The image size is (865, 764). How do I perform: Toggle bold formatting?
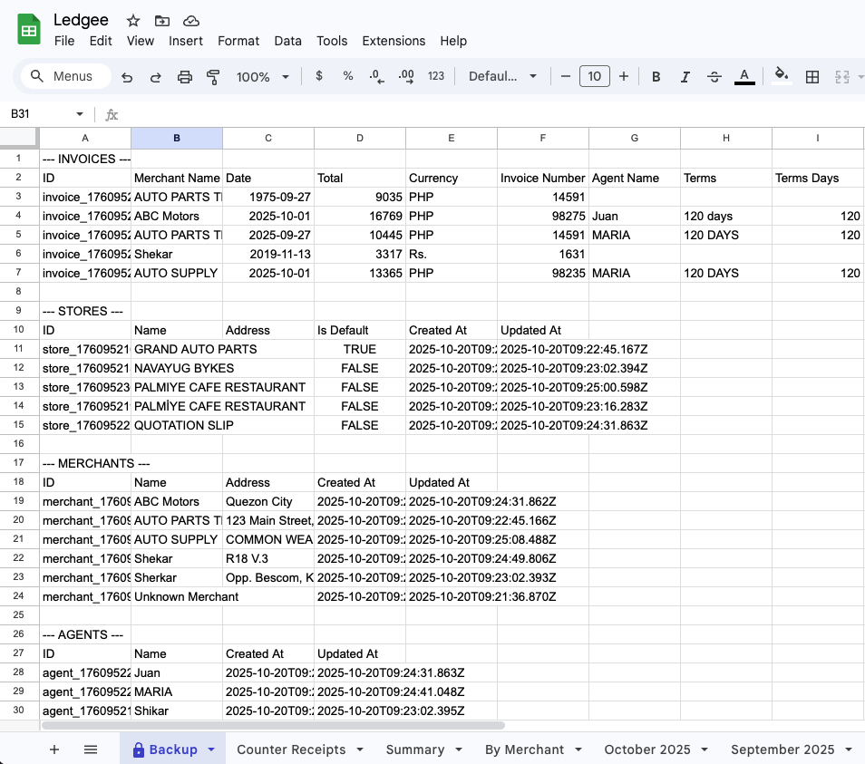click(x=656, y=76)
